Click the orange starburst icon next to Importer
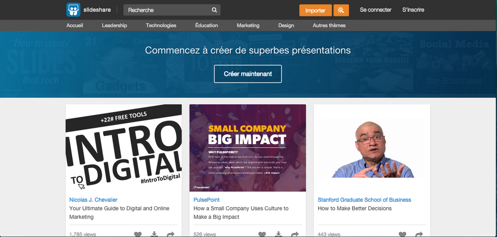The image size is (497, 237). click(x=341, y=10)
